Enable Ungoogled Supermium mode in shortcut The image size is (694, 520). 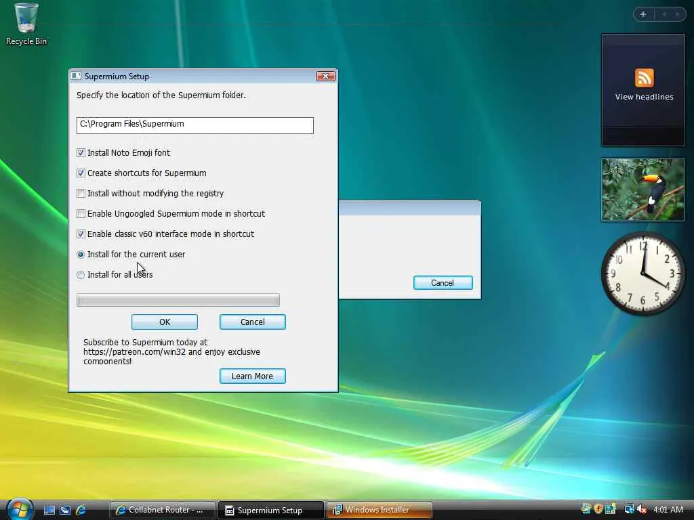[81, 213]
